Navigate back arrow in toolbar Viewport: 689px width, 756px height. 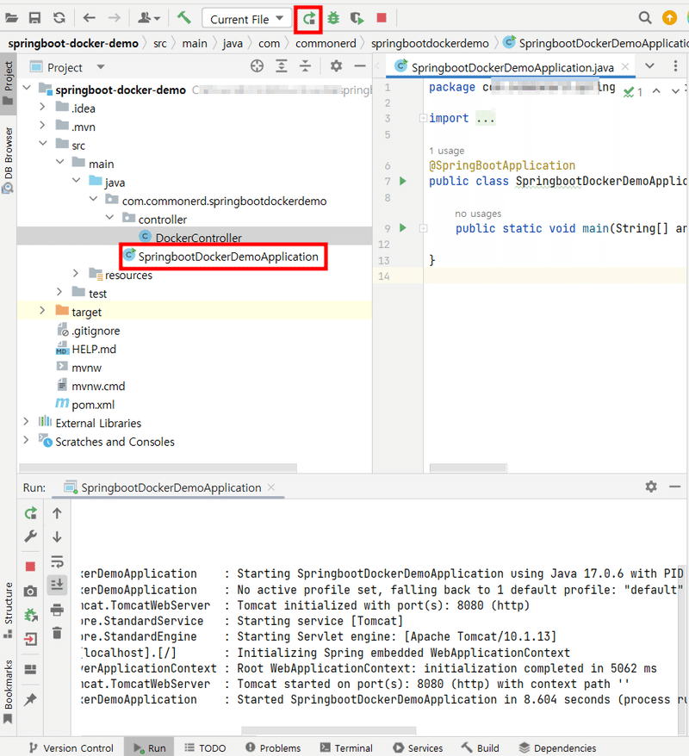(x=90, y=18)
